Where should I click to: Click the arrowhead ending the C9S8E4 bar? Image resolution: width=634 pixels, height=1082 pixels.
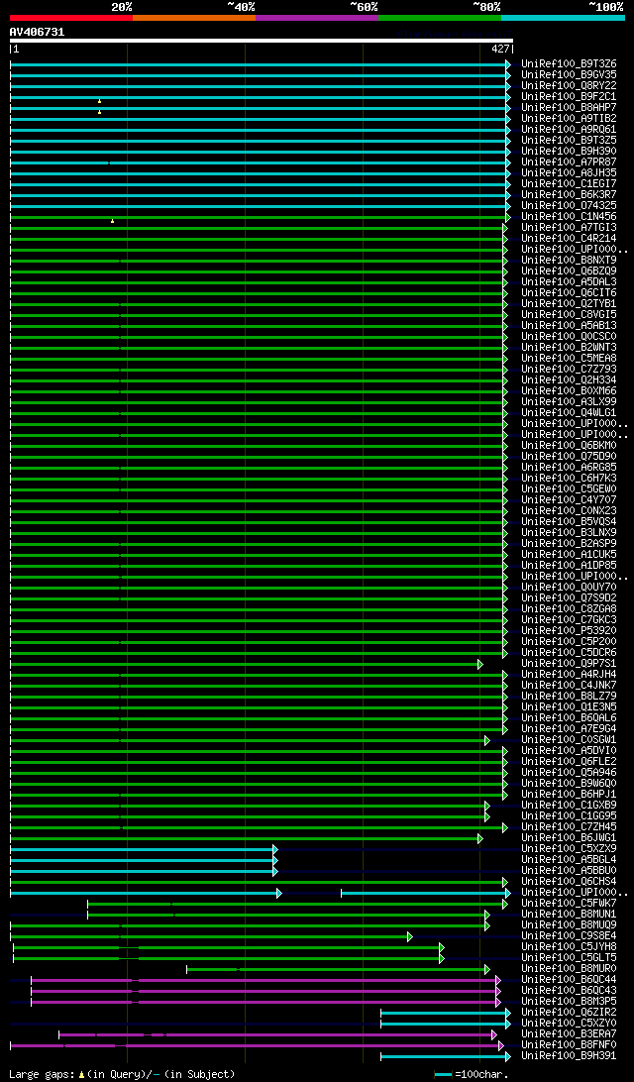[x=410, y=936]
